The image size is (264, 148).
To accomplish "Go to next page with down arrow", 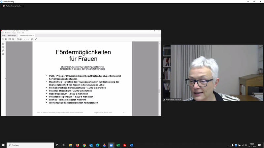I will tap(21, 39).
